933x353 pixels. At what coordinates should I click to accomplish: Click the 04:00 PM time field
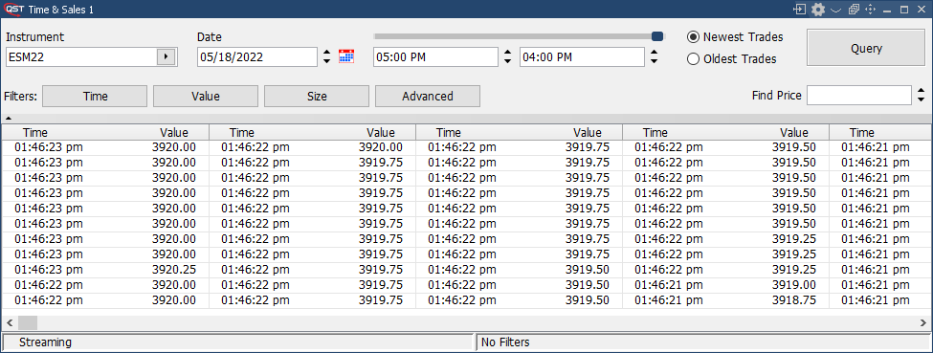[x=582, y=57]
